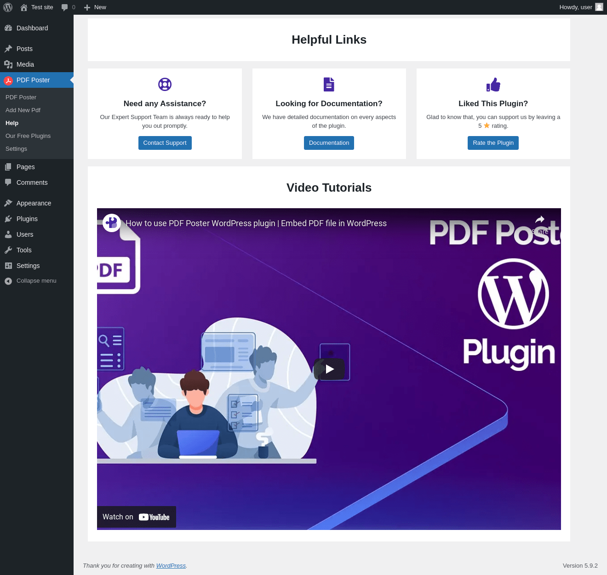Open the comments bubble in admin bar
The image size is (607, 575).
click(x=68, y=7)
